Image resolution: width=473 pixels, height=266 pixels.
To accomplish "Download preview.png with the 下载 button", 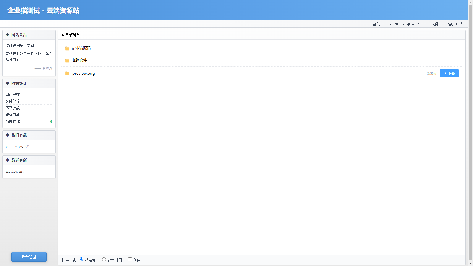I will tap(449, 73).
